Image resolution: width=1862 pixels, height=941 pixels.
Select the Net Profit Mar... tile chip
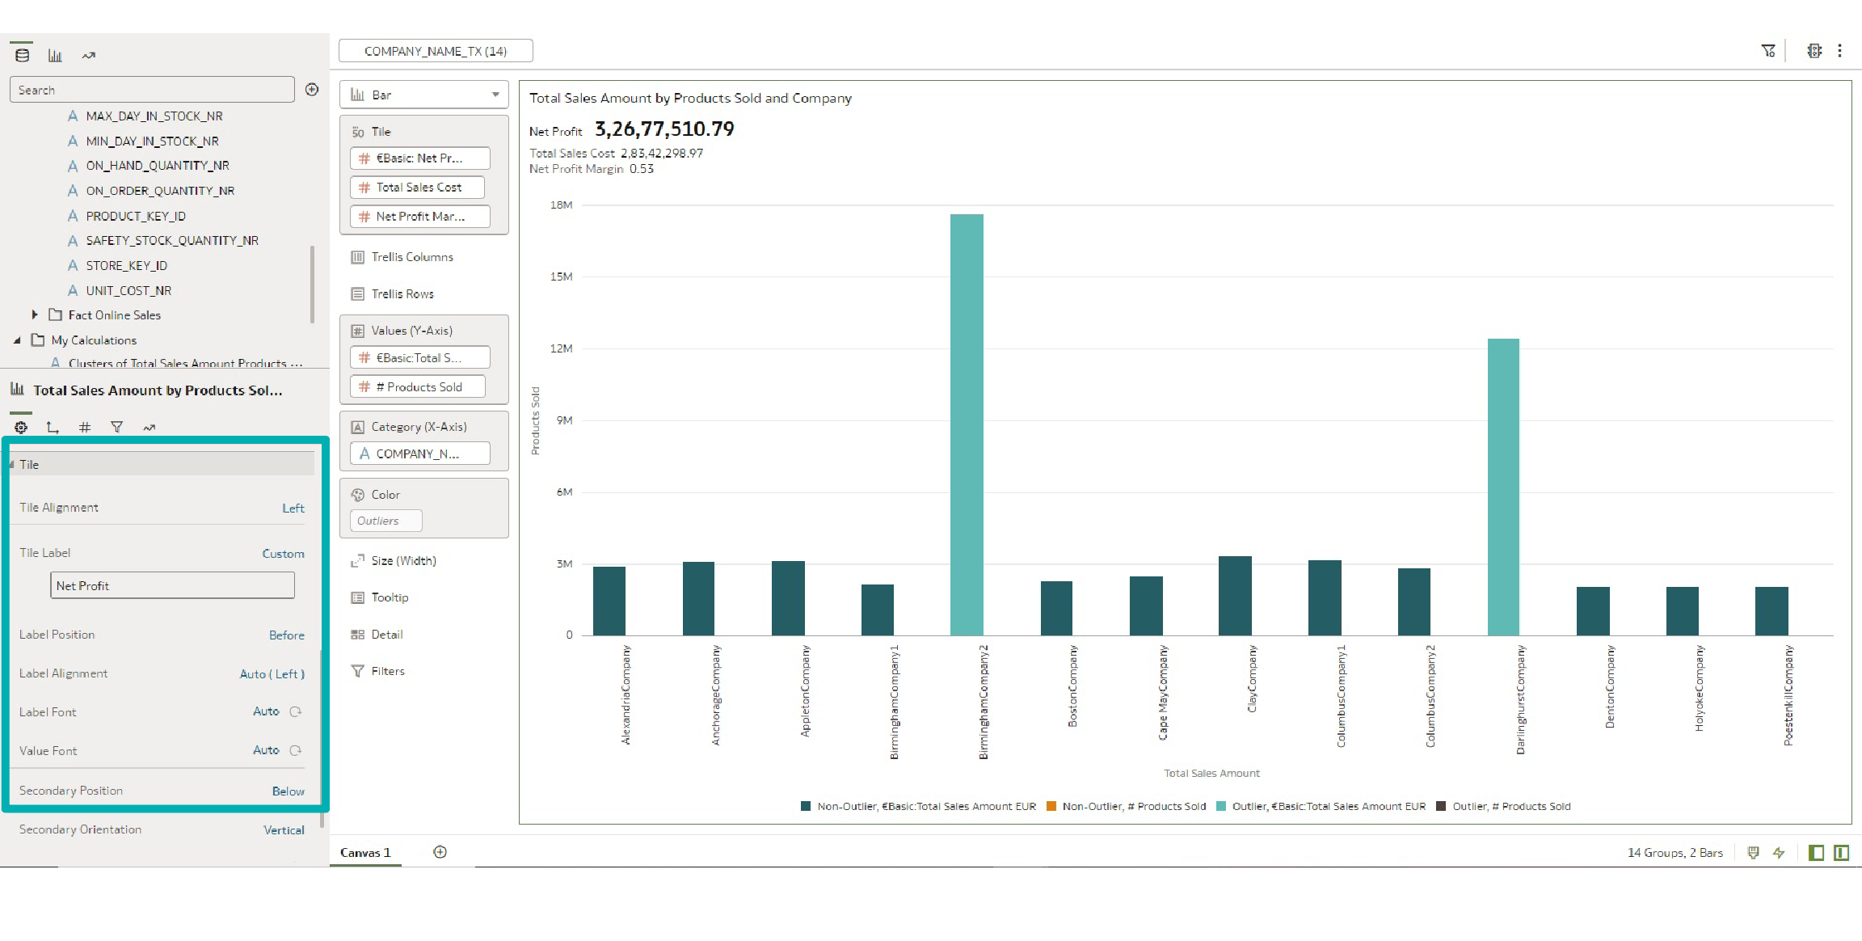420,217
